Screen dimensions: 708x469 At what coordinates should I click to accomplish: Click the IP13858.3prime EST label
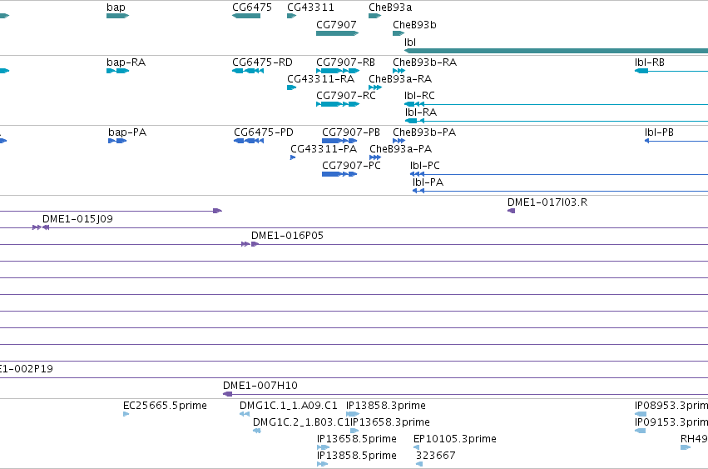click(385, 406)
